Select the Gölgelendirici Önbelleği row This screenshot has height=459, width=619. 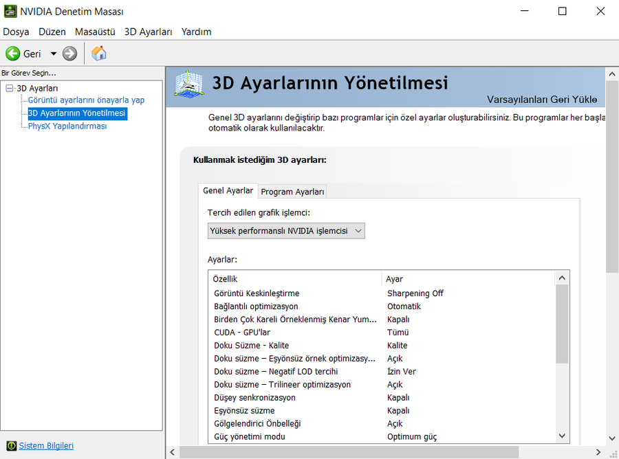[x=381, y=423]
